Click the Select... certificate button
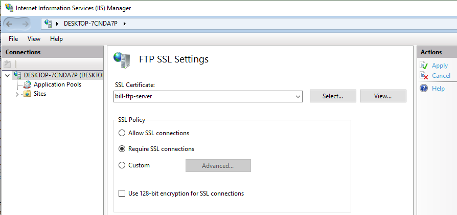 (332, 96)
